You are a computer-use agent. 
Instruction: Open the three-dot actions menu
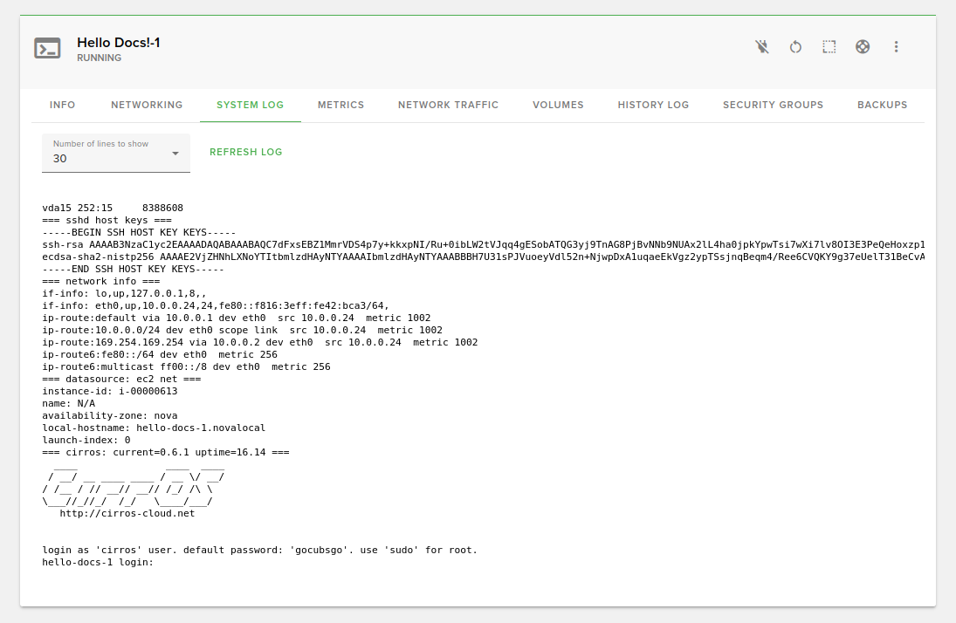coord(896,47)
